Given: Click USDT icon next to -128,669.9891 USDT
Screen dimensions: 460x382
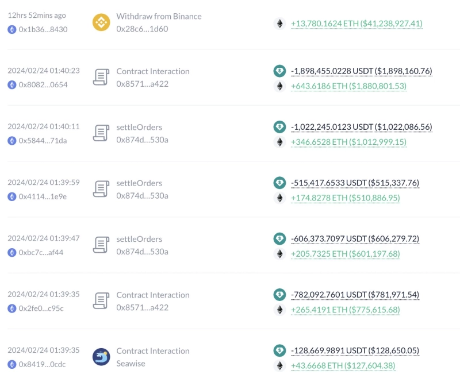Looking at the screenshot, I should coord(279,350).
